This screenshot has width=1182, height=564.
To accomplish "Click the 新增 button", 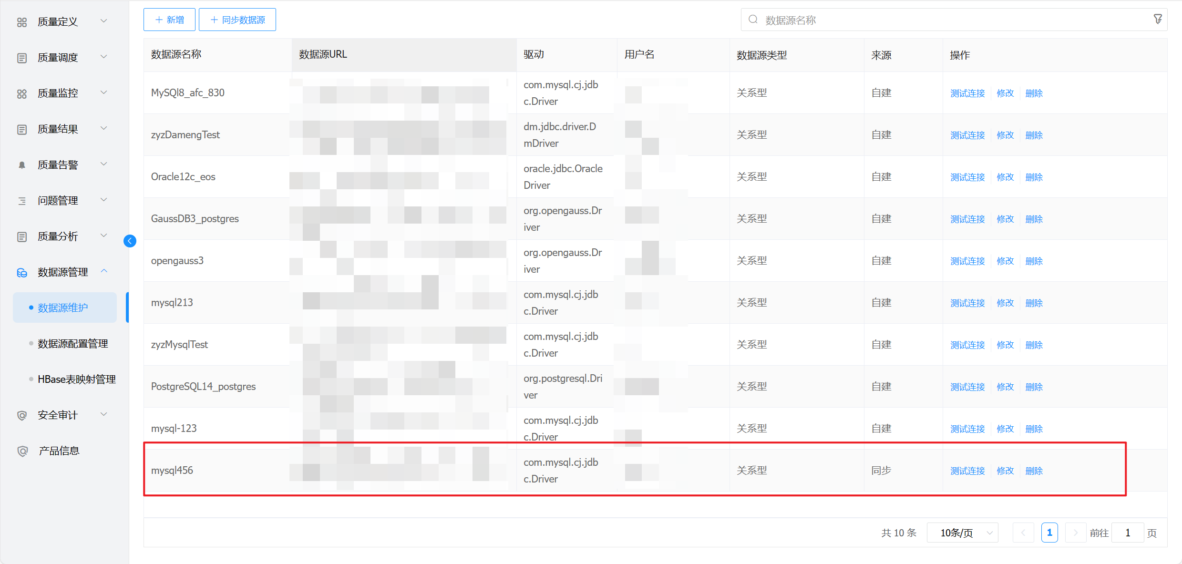I will click(169, 20).
